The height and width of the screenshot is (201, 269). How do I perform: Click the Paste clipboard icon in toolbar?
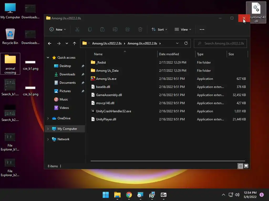(102, 29)
